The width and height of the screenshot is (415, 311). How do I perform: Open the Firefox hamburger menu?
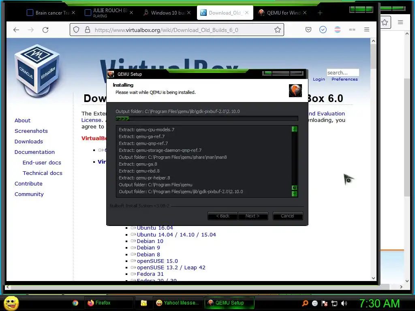point(366,30)
